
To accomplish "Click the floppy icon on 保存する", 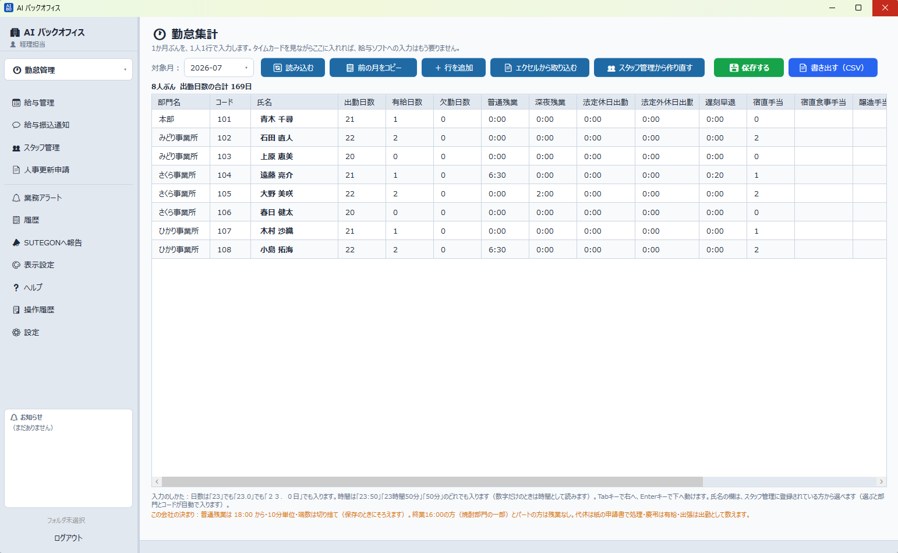I will (734, 68).
